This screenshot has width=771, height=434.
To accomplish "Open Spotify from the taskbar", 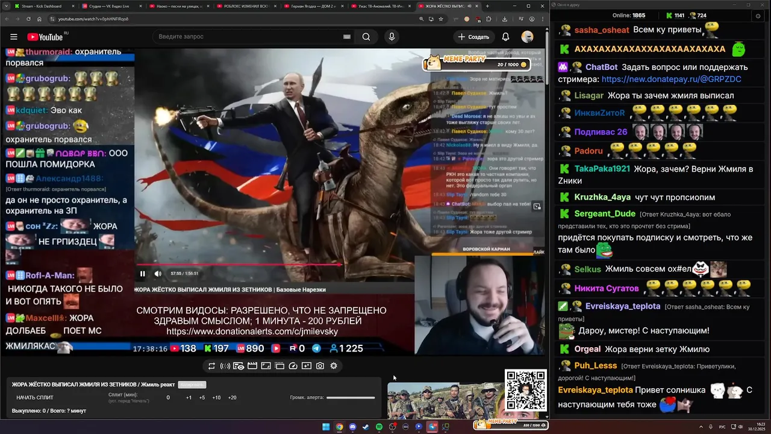I will (379, 427).
